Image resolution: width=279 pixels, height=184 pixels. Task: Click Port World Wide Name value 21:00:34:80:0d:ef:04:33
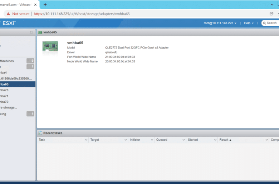(x=120, y=57)
